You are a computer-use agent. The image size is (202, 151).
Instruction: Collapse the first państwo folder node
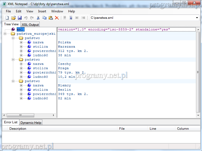pyautogui.click(x=13, y=38)
